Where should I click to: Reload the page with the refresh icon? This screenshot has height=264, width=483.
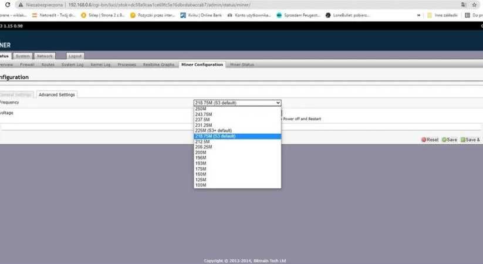pos(8,5)
